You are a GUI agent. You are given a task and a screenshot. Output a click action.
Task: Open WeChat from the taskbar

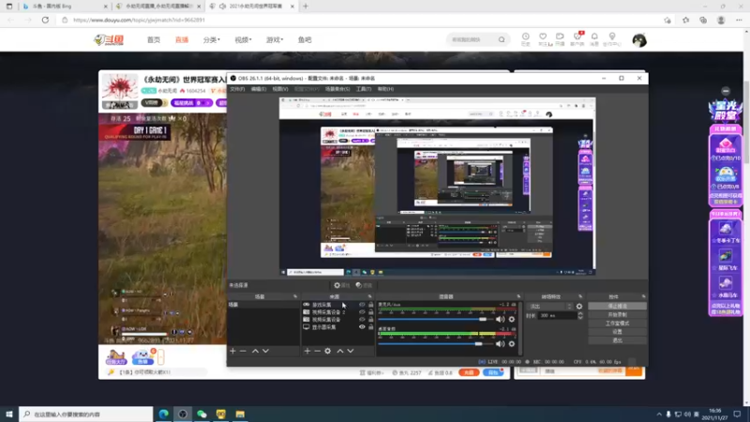(202, 414)
